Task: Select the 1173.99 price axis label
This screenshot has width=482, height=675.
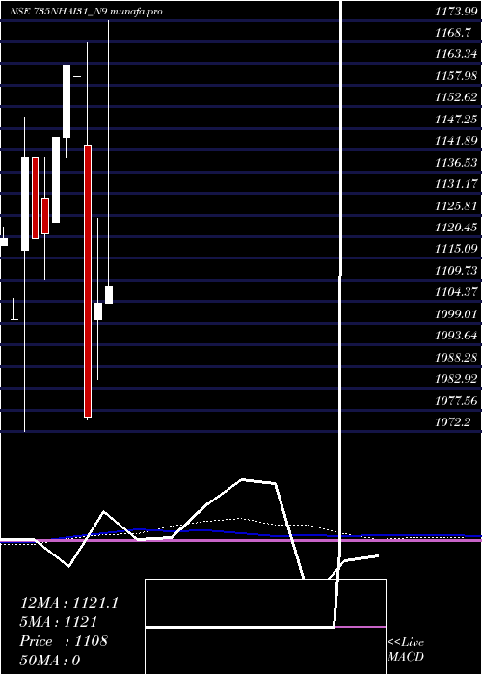Action: click(x=455, y=12)
